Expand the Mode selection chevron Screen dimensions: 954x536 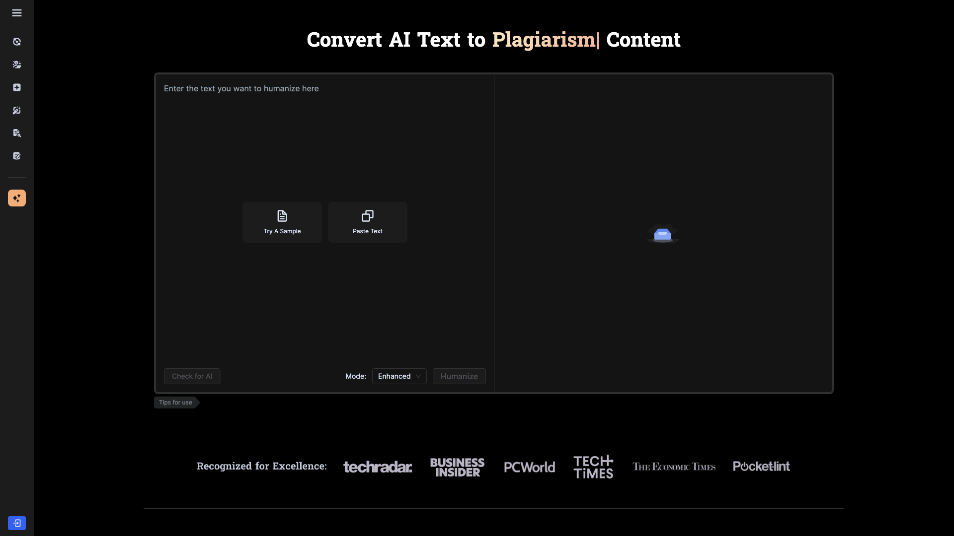click(x=418, y=376)
